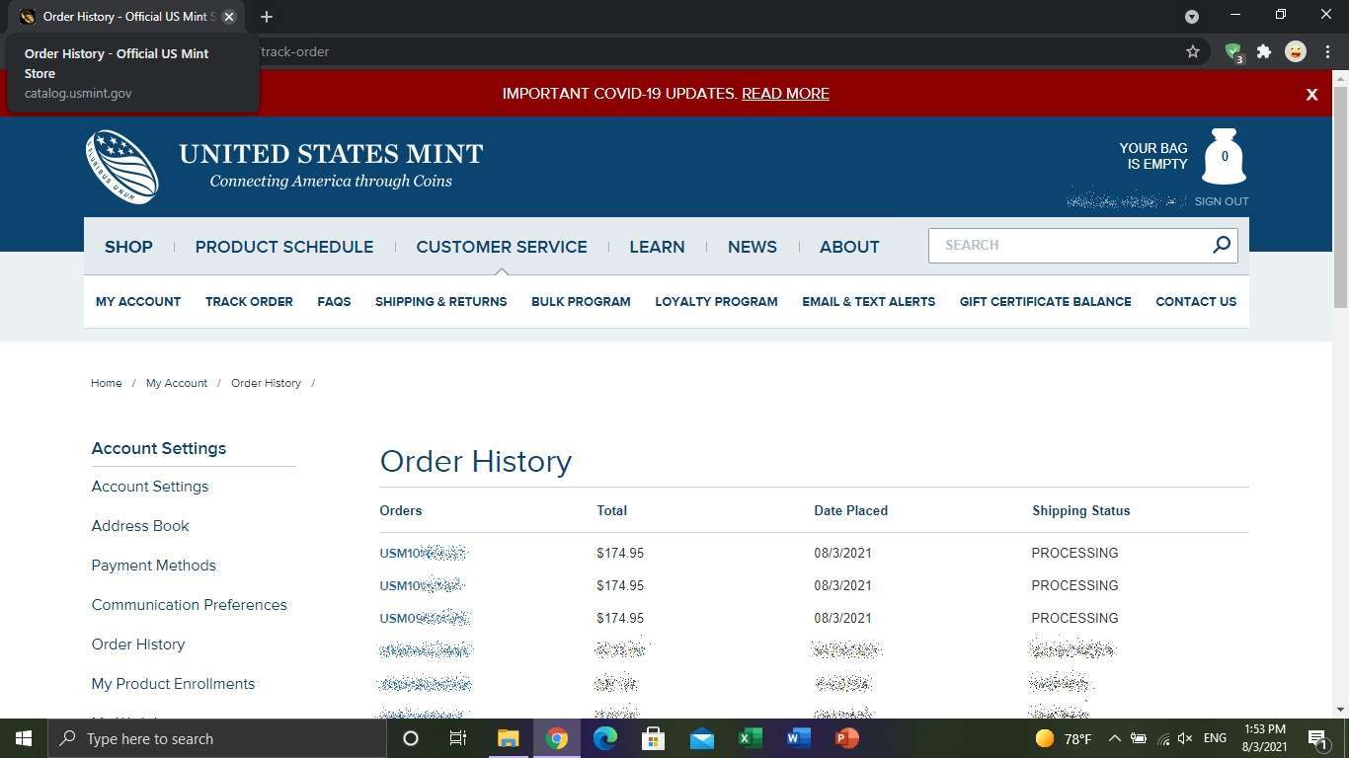The height and width of the screenshot is (758, 1349).
Task: Launch PowerPoint from the taskbar
Action: tap(846, 738)
